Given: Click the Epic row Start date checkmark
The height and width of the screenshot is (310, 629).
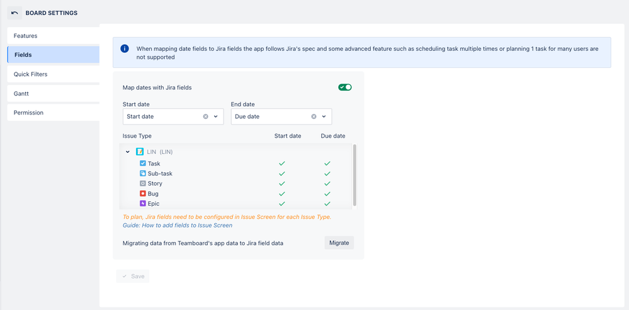Looking at the screenshot, I should coord(282,204).
